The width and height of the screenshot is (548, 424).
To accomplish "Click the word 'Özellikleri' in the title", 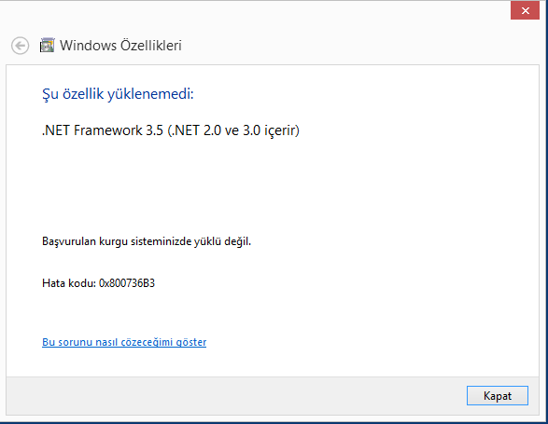I will (x=151, y=46).
